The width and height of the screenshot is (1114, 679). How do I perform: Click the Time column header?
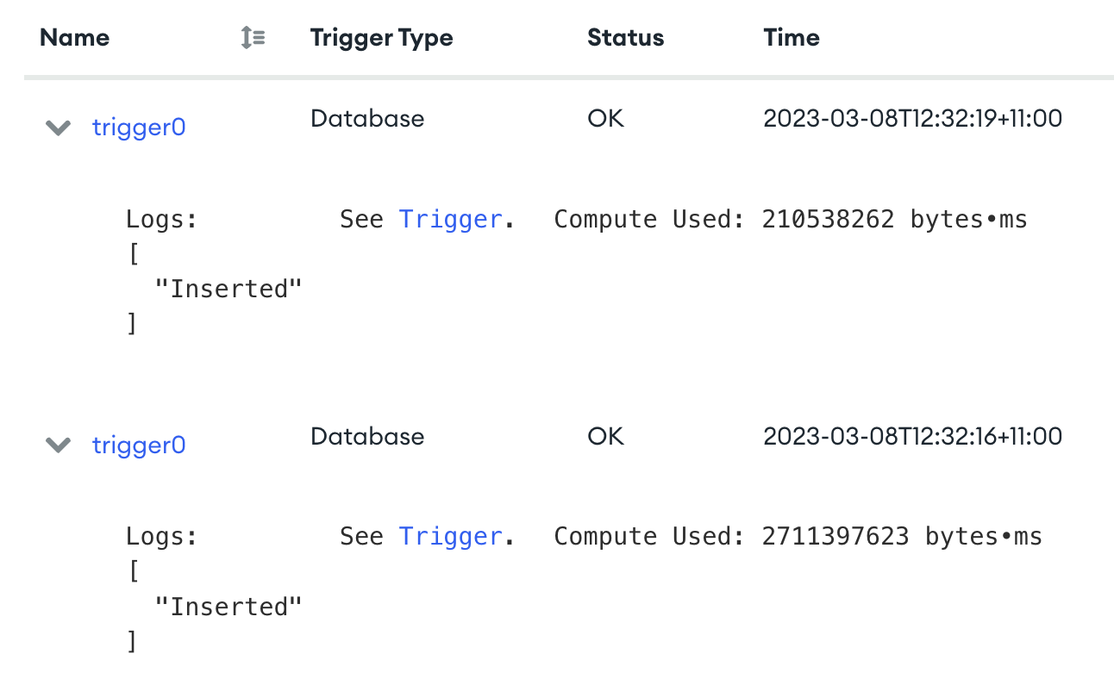[x=791, y=38]
